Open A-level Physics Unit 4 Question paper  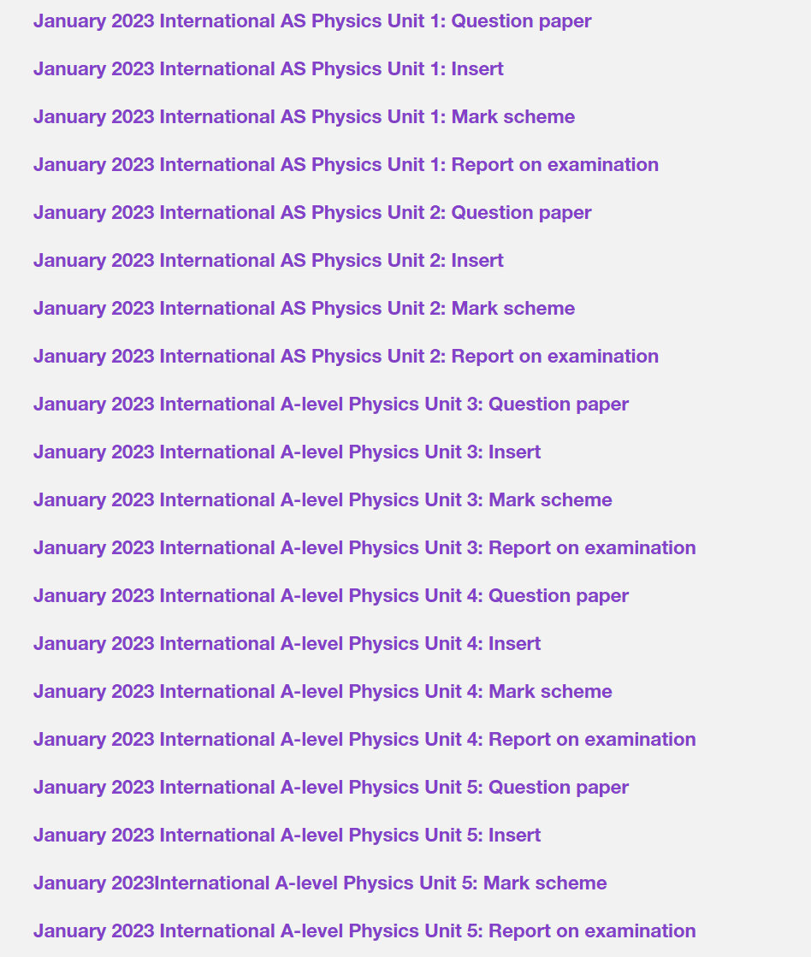(331, 596)
